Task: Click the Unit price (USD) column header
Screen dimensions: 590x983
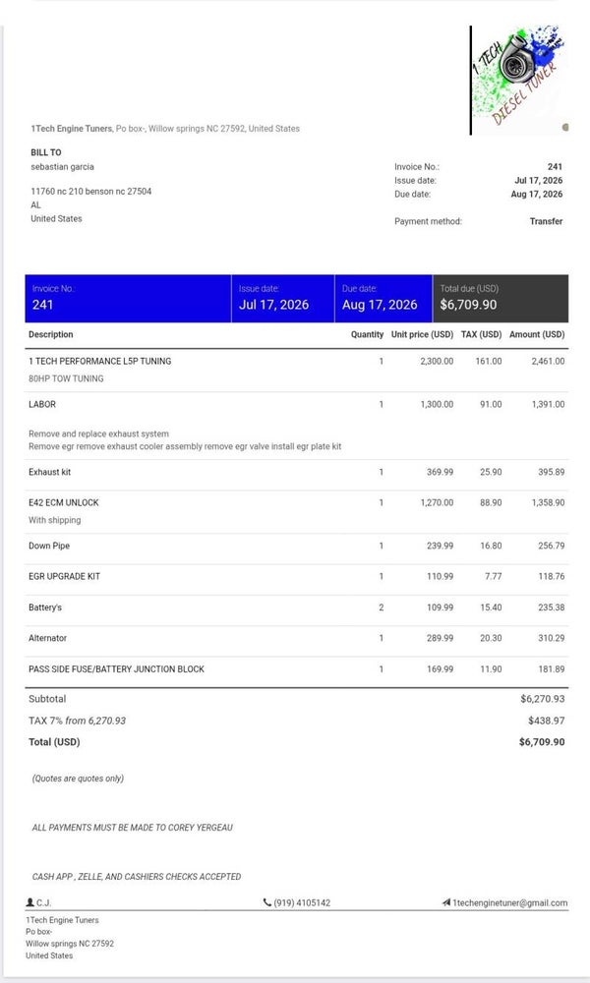Action: pyautogui.click(x=422, y=334)
